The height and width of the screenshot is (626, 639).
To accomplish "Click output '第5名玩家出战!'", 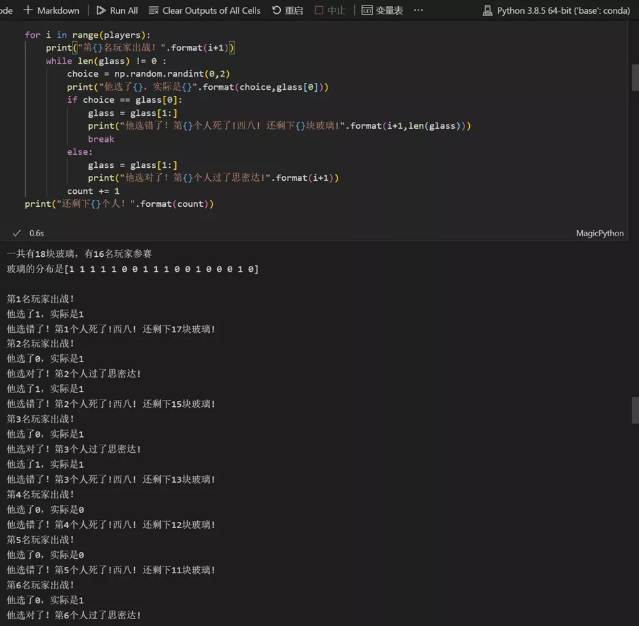I will tap(40, 540).
